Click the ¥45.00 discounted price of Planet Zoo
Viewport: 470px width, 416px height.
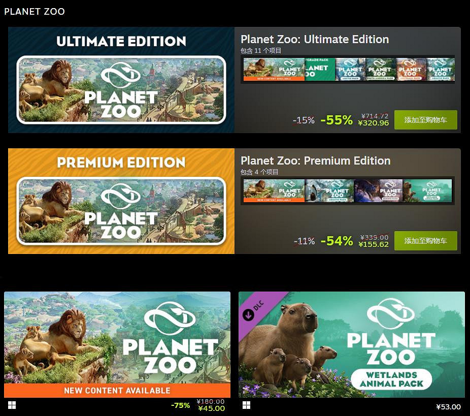[x=211, y=408]
